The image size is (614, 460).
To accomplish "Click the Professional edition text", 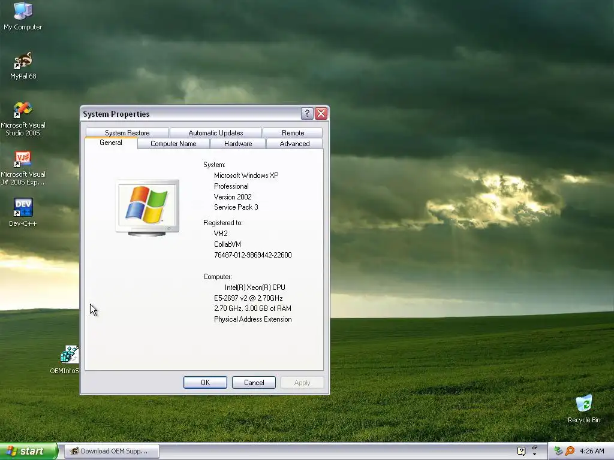I will coord(231,186).
